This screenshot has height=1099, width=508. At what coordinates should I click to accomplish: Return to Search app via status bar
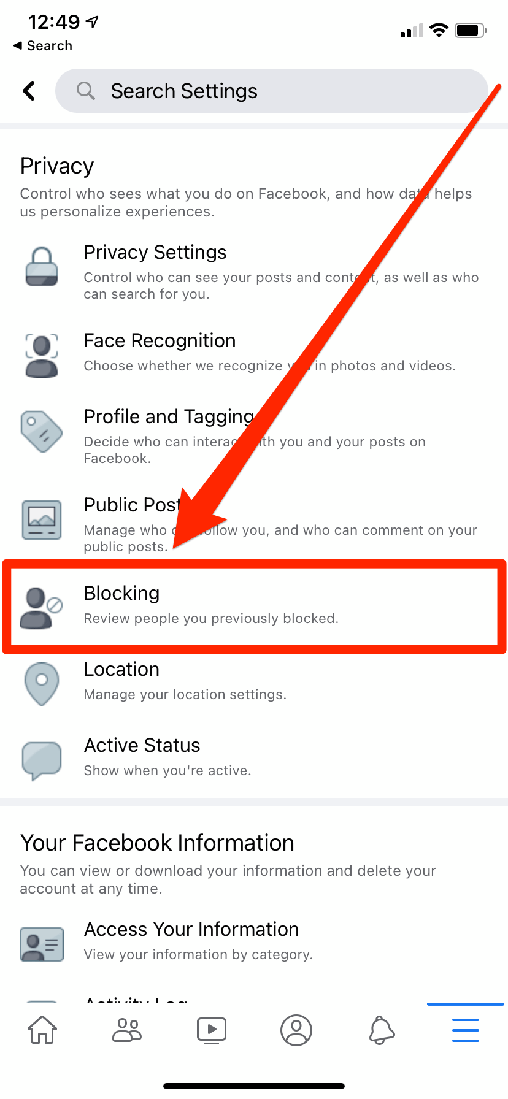(43, 46)
